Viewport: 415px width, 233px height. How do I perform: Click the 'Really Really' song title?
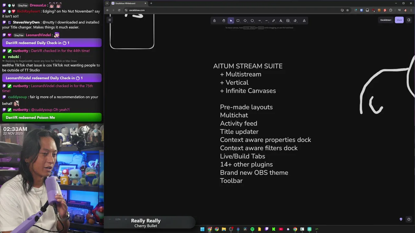point(146,221)
